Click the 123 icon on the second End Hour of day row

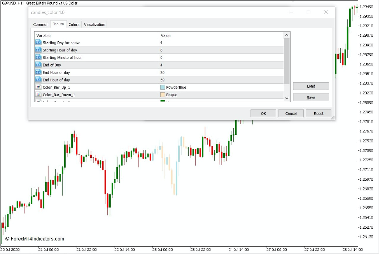(x=38, y=79)
